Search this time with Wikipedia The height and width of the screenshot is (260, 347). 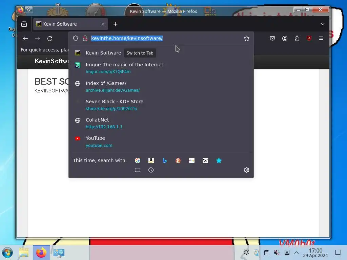tap(205, 160)
